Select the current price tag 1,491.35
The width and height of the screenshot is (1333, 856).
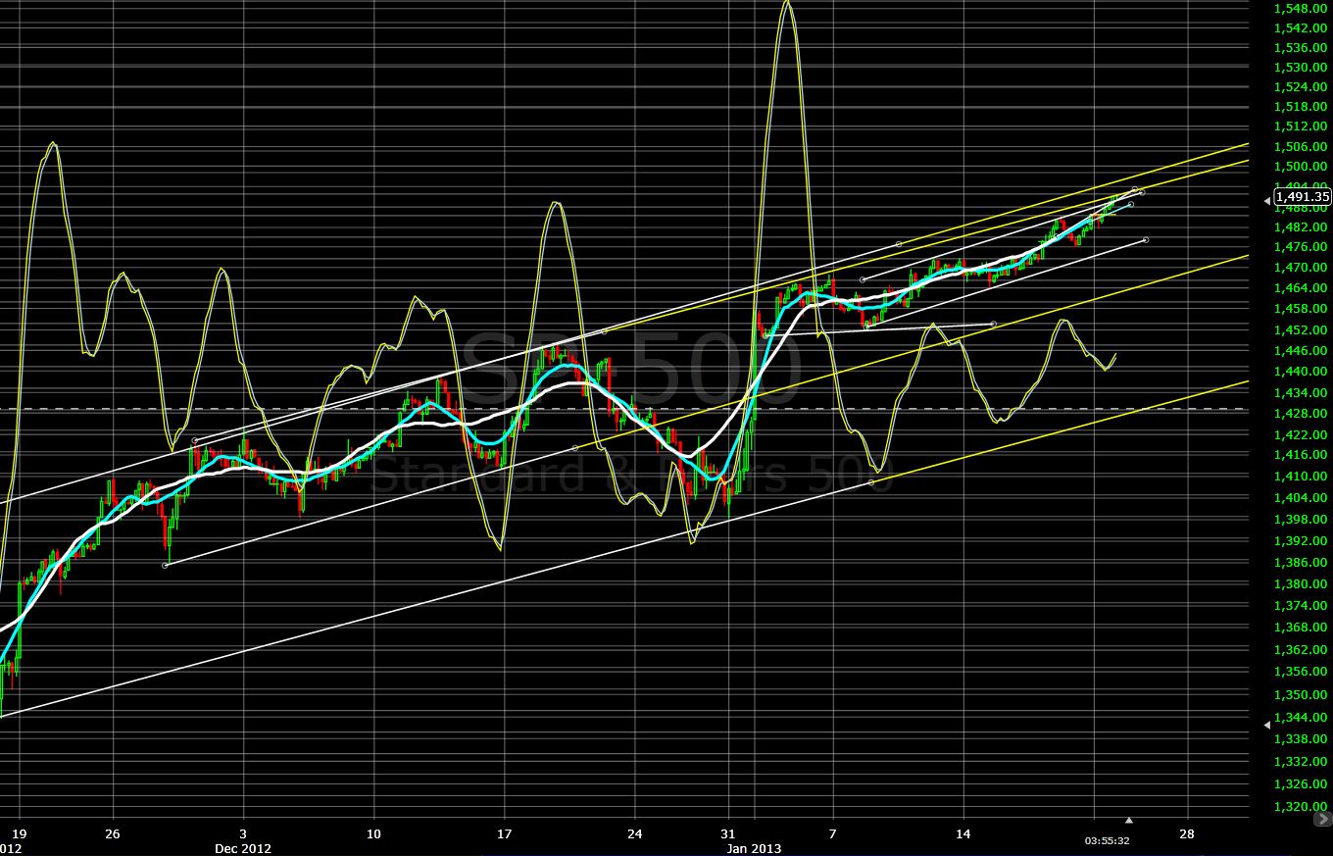pyautogui.click(x=1302, y=197)
